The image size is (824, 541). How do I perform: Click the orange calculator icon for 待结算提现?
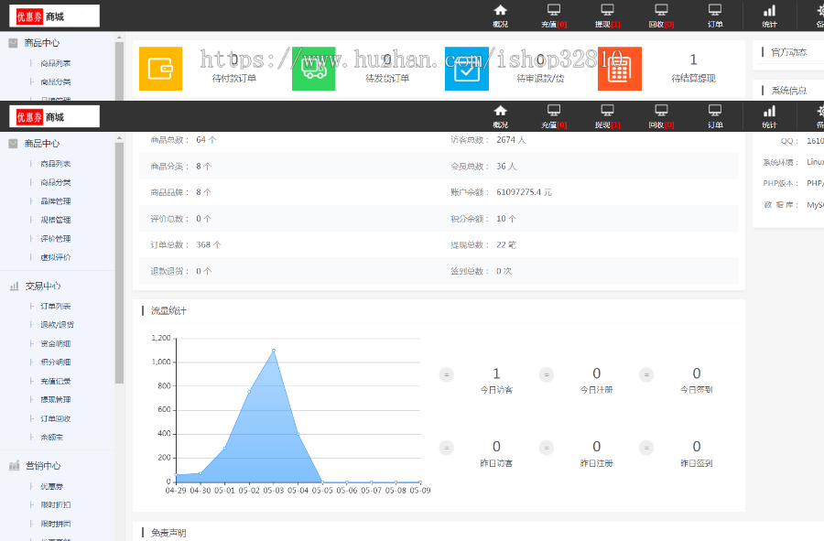pos(619,69)
